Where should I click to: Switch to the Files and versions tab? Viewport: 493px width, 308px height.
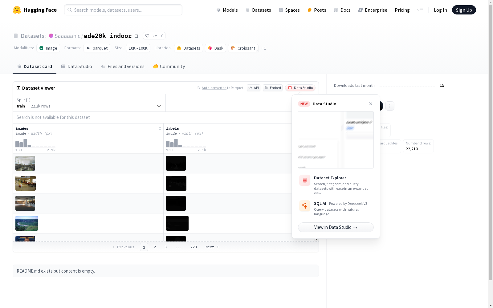coord(123,66)
